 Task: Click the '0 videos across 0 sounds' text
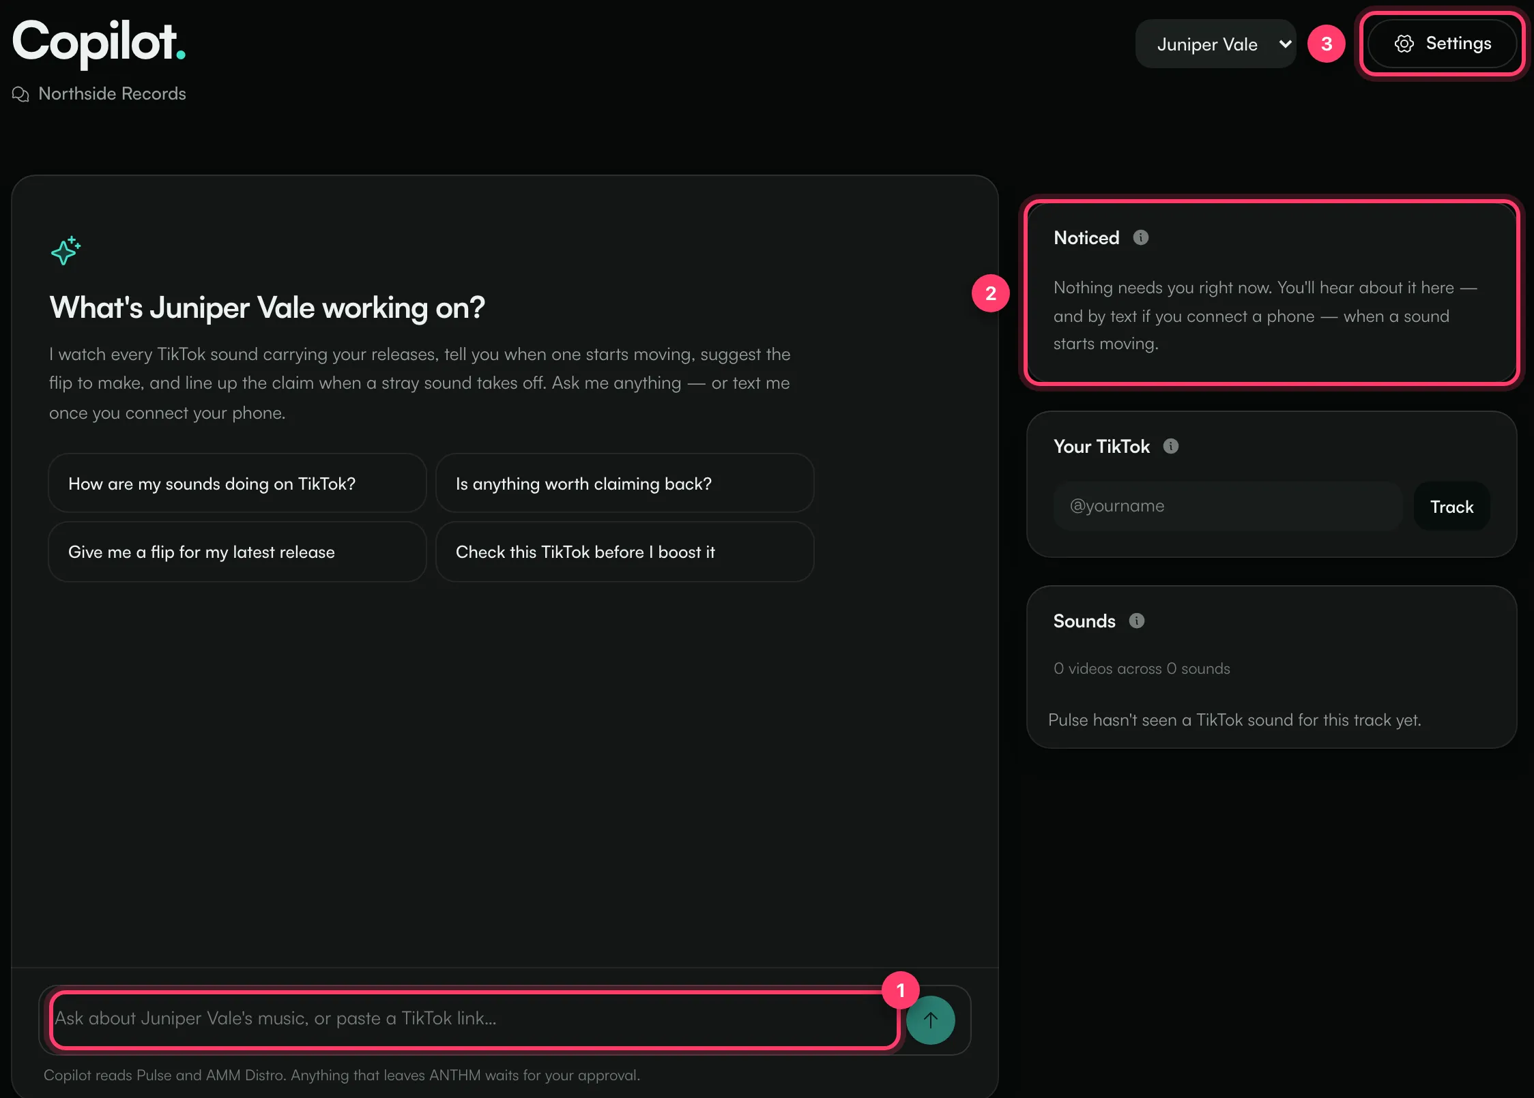tap(1142, 668)
